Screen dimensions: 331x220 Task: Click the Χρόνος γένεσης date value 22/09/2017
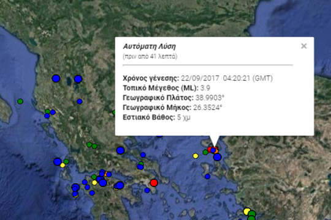[200, 78]
